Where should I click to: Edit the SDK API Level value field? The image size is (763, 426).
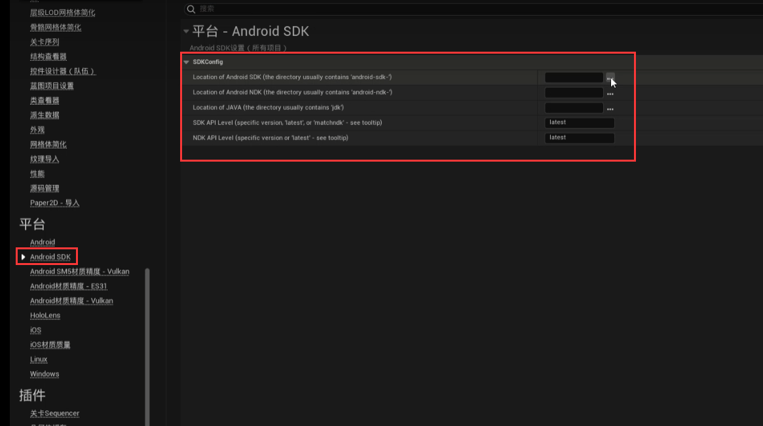tap(580, 122)
